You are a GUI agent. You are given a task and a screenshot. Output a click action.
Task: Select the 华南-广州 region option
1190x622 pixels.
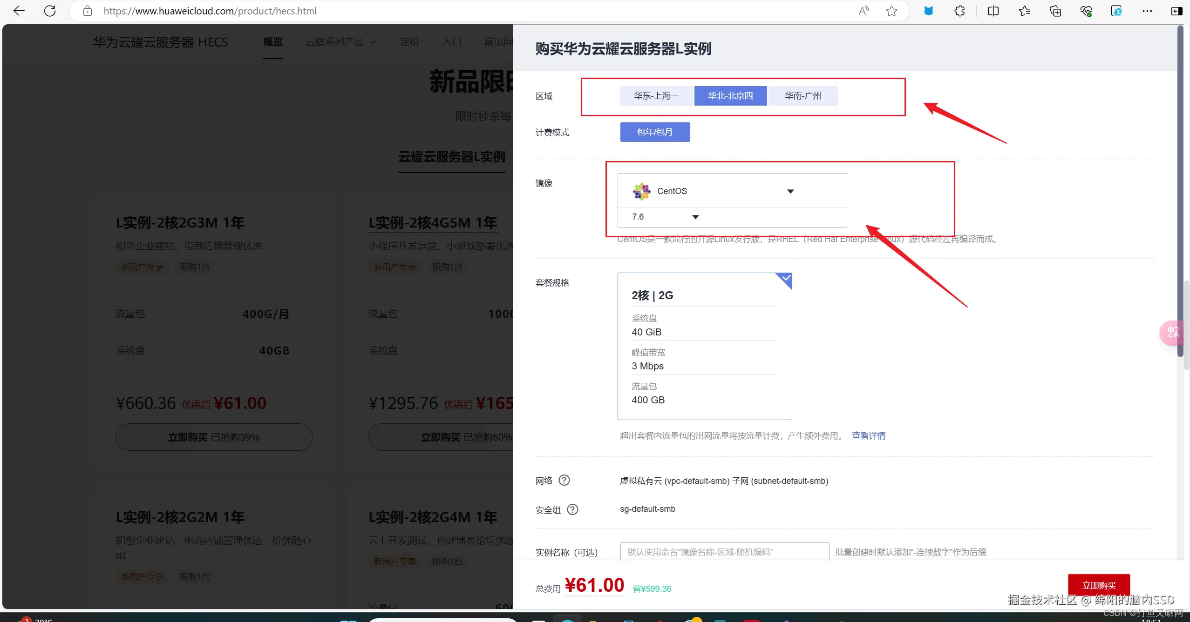(802, 96)
